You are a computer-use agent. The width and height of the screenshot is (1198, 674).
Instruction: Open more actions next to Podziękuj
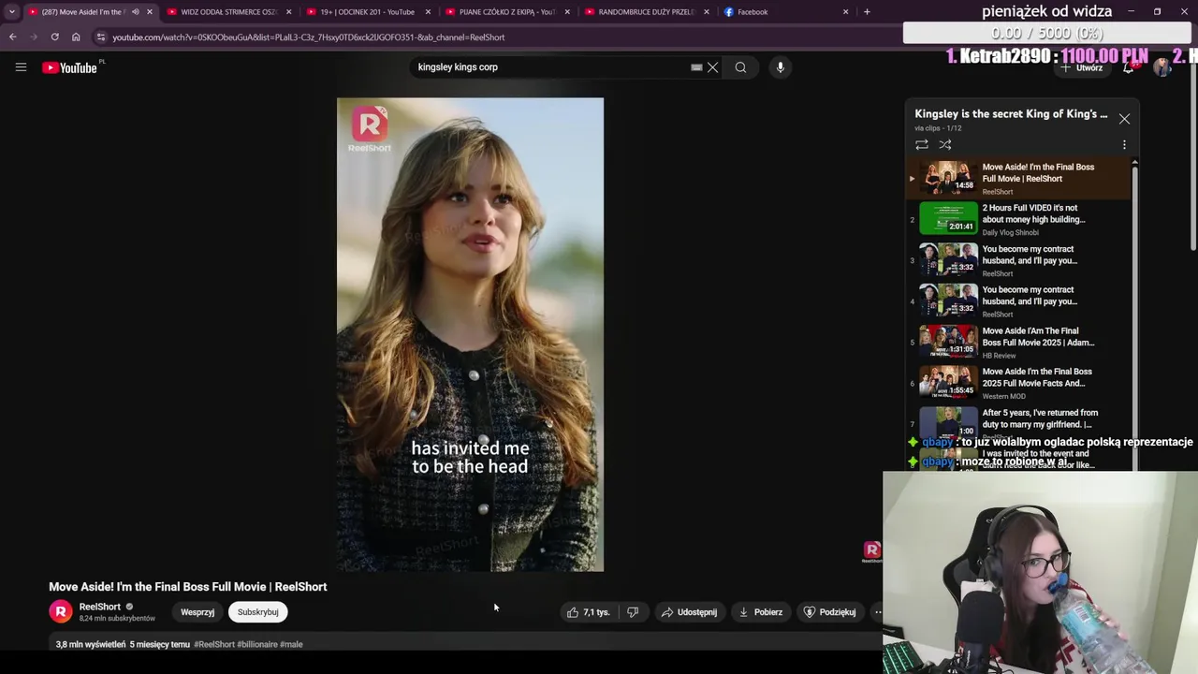pyautogui.click(x=877, y=612)
